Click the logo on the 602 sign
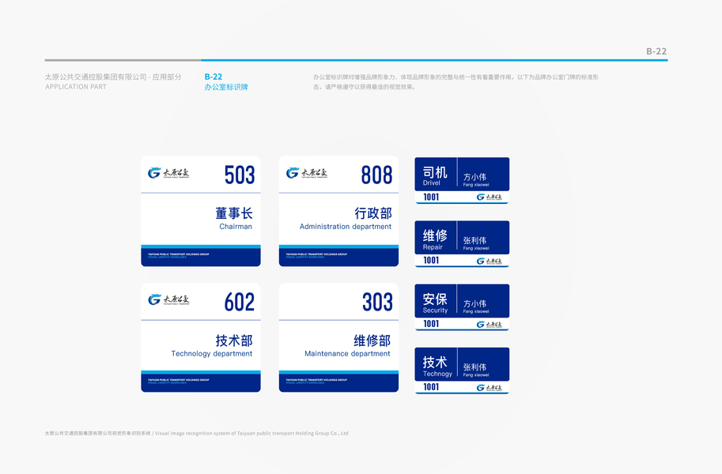The width and height of the screenshot is (722, 474). (x=168, y=299)
